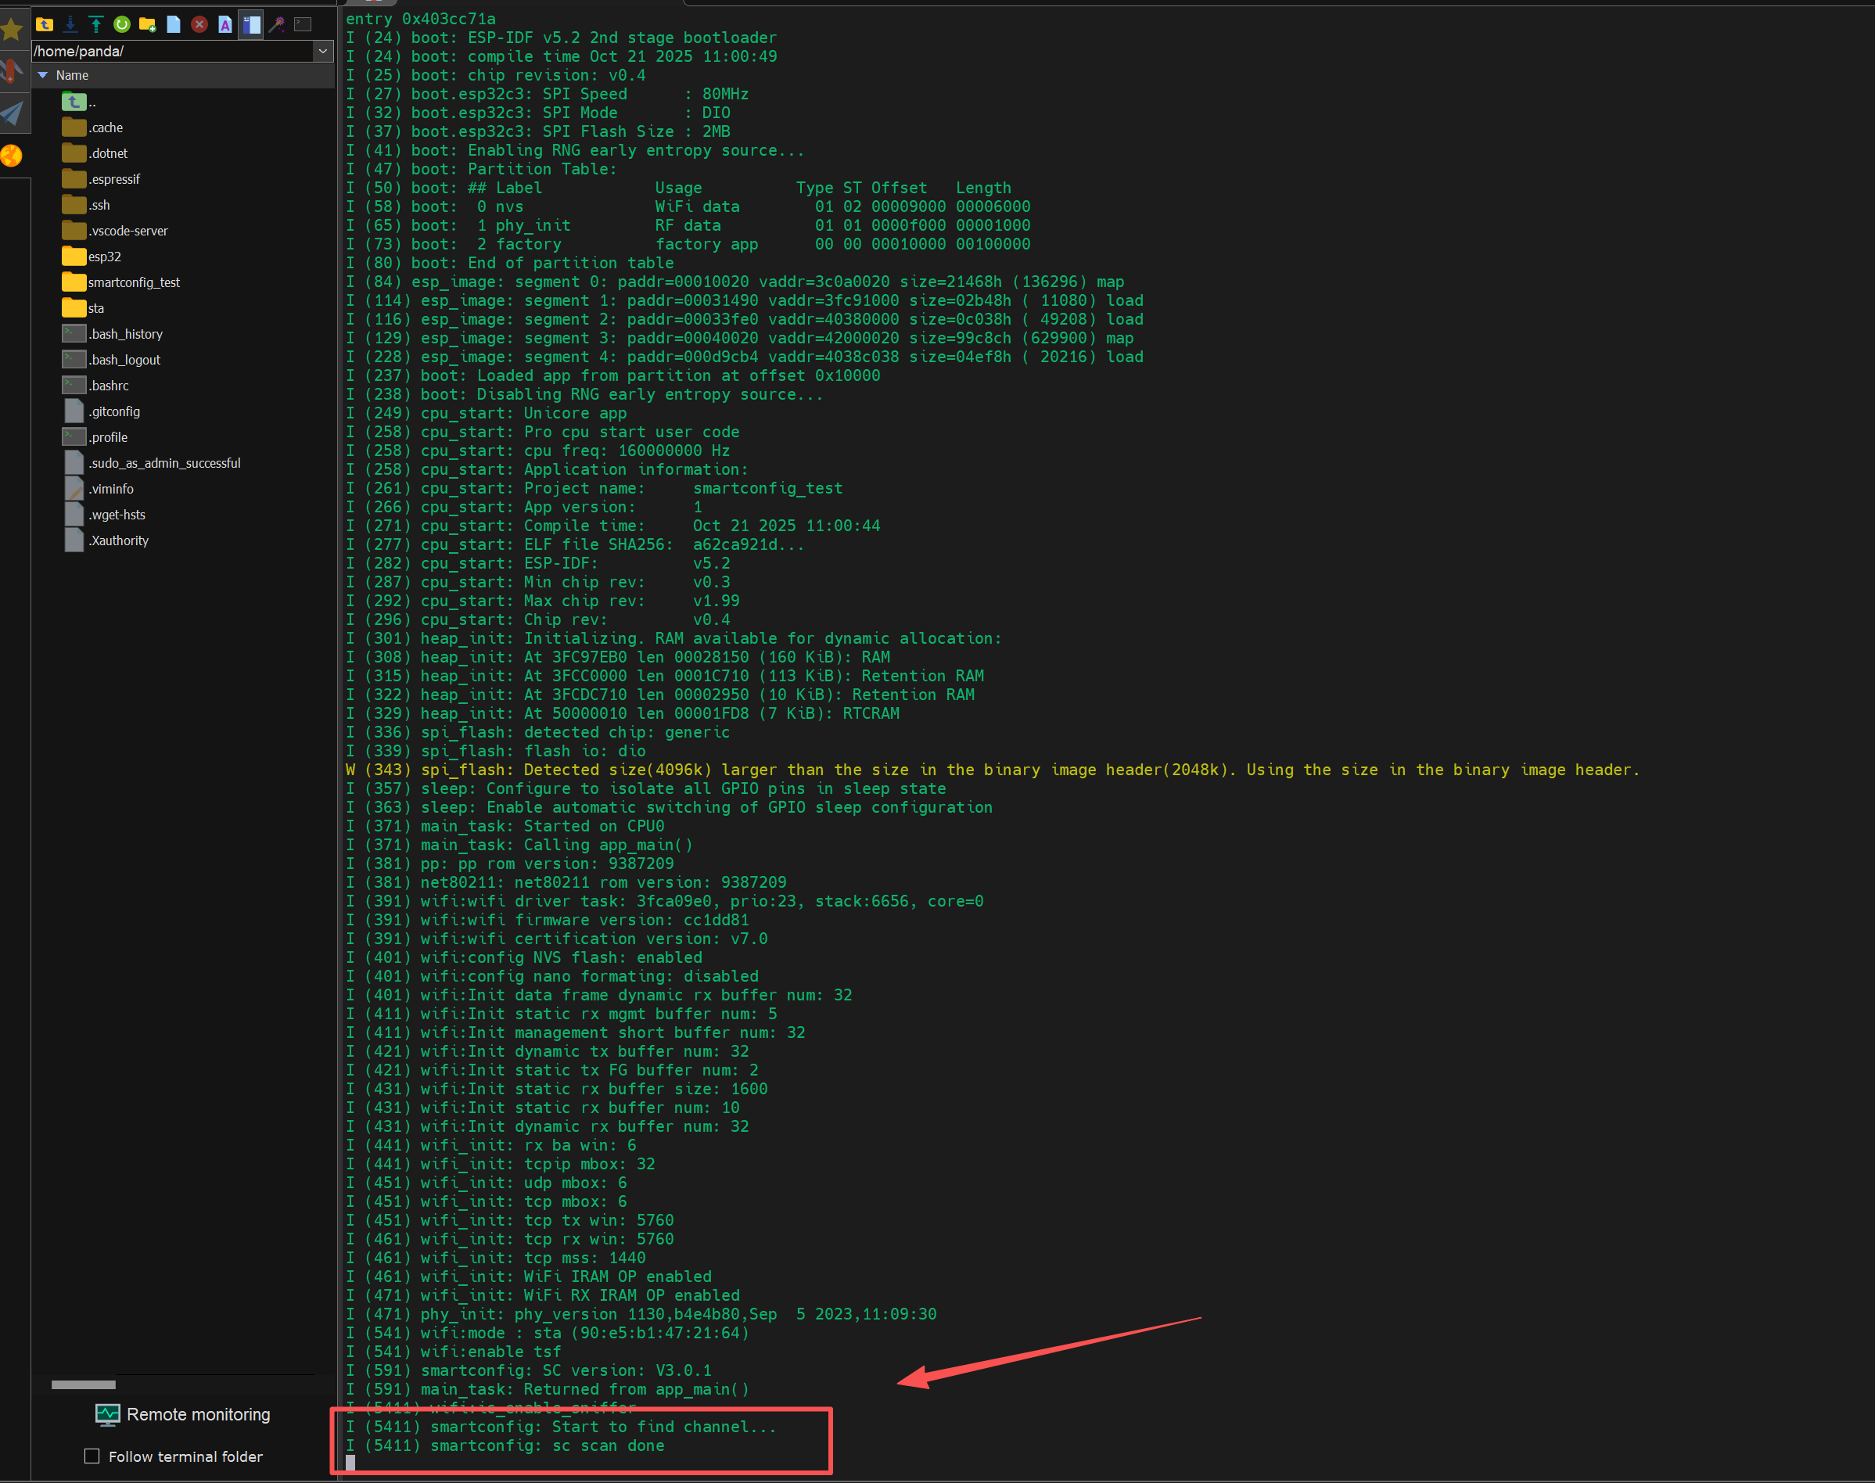Enable Follow terminal folder checkbox
Image resolution: width=1875 pixels, height=1483 pixels.
(x=92, y=1456)
